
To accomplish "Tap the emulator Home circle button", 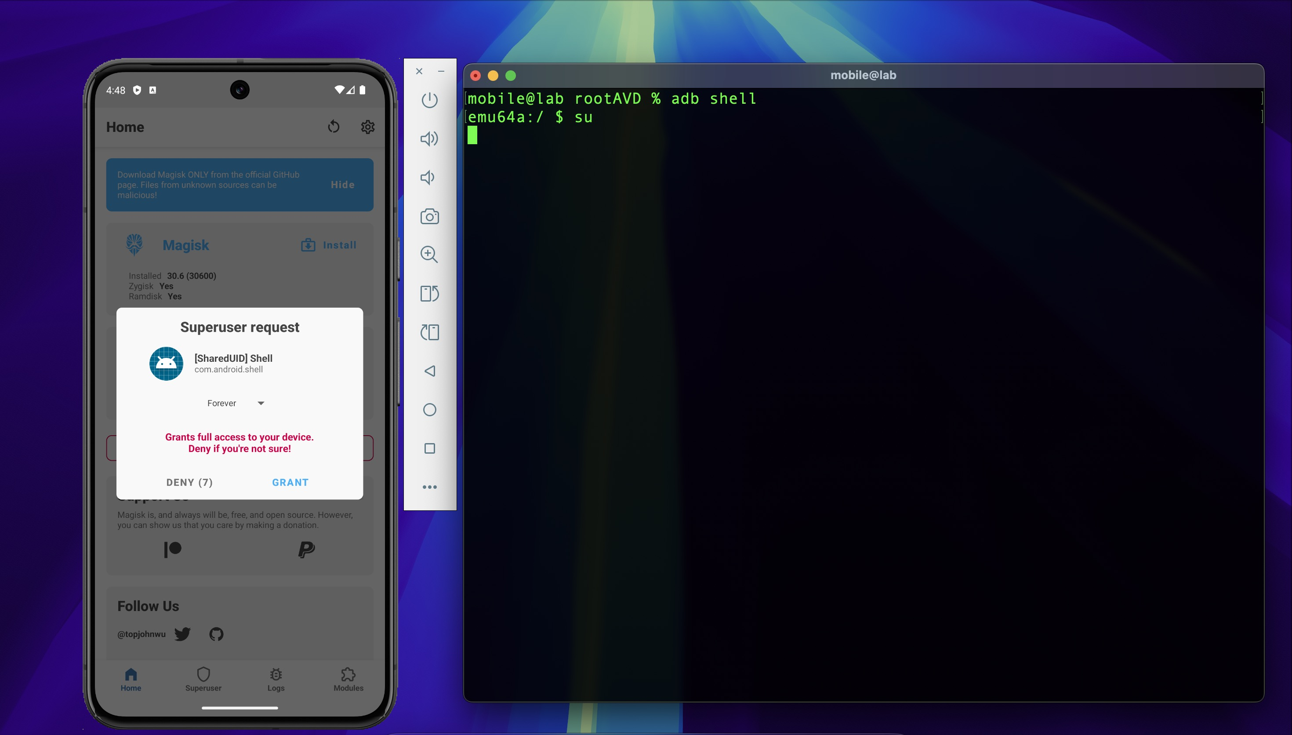I will tap(429, 409).
